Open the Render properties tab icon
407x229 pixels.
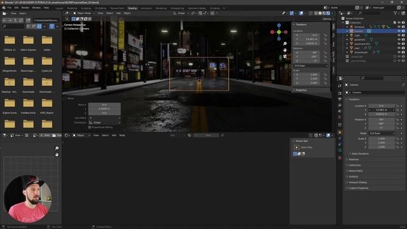340,93
